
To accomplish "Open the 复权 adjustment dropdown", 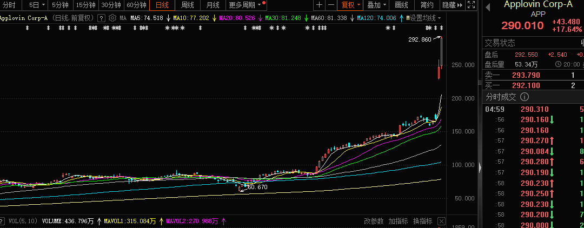I will pyautogui.click(x=351, y=5).
